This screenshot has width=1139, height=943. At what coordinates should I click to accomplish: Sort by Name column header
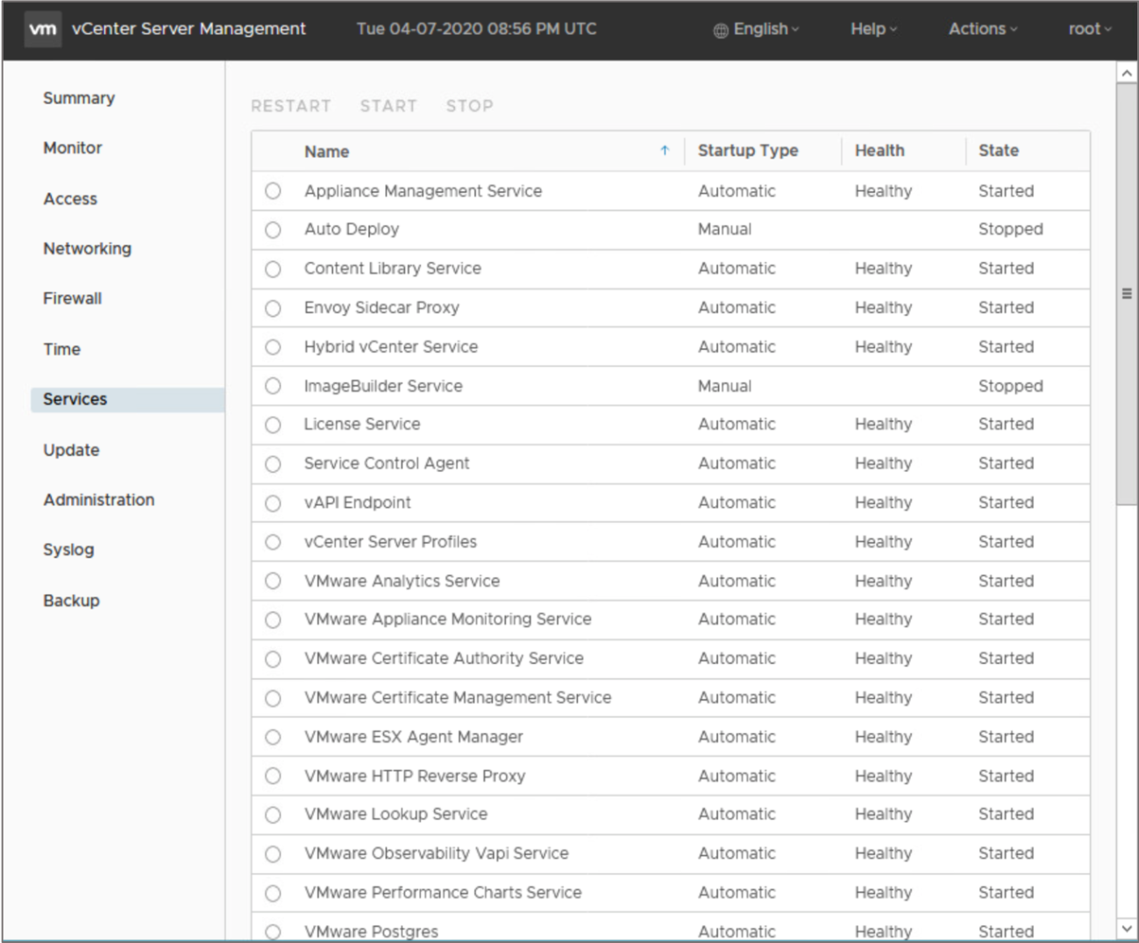point(327,152)
